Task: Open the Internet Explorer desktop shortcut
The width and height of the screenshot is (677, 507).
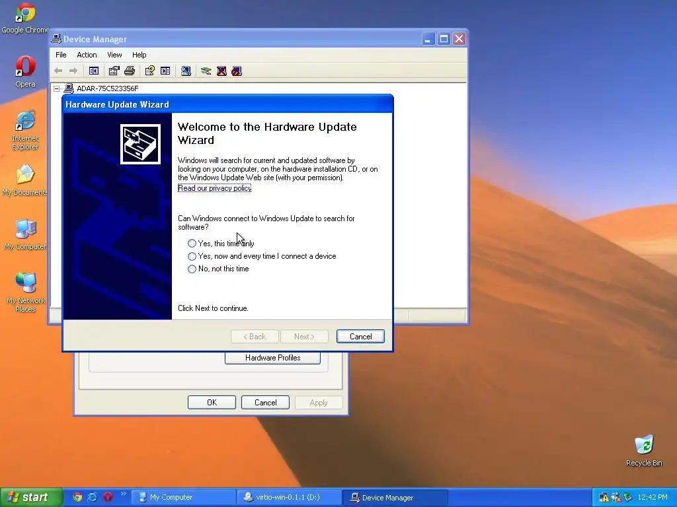Action: pos(25,130)
